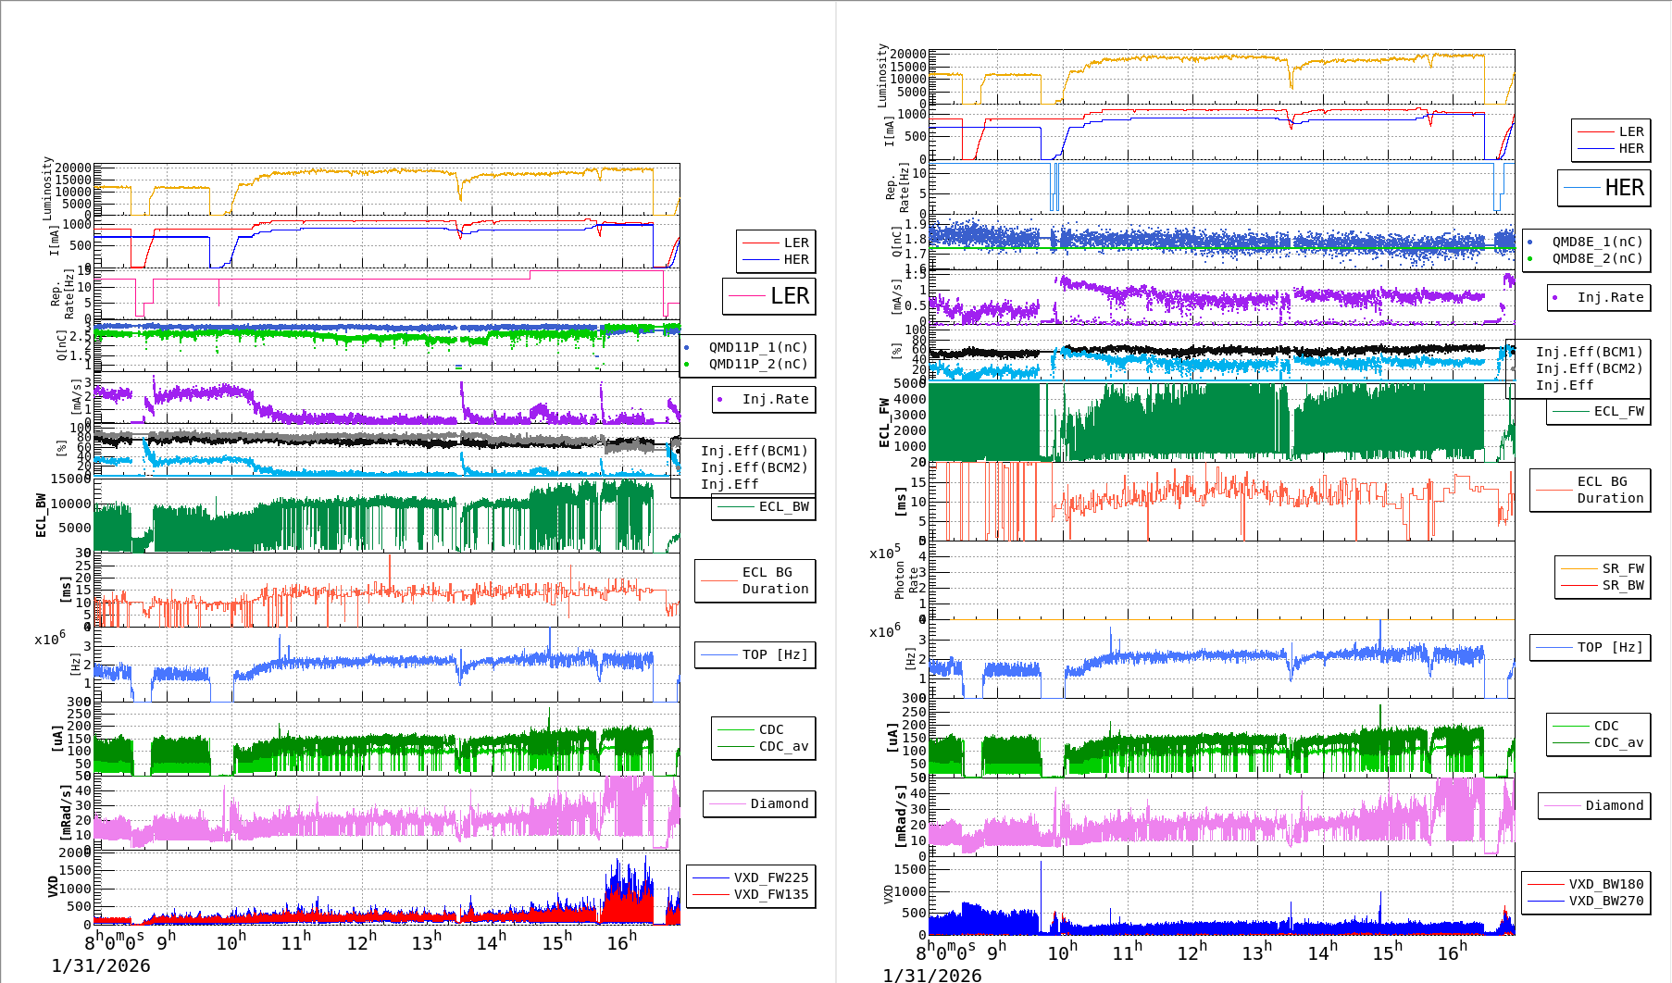Click the red VXD_FW135 line sample
The image size is (1672, 983).
pos(711,894)
